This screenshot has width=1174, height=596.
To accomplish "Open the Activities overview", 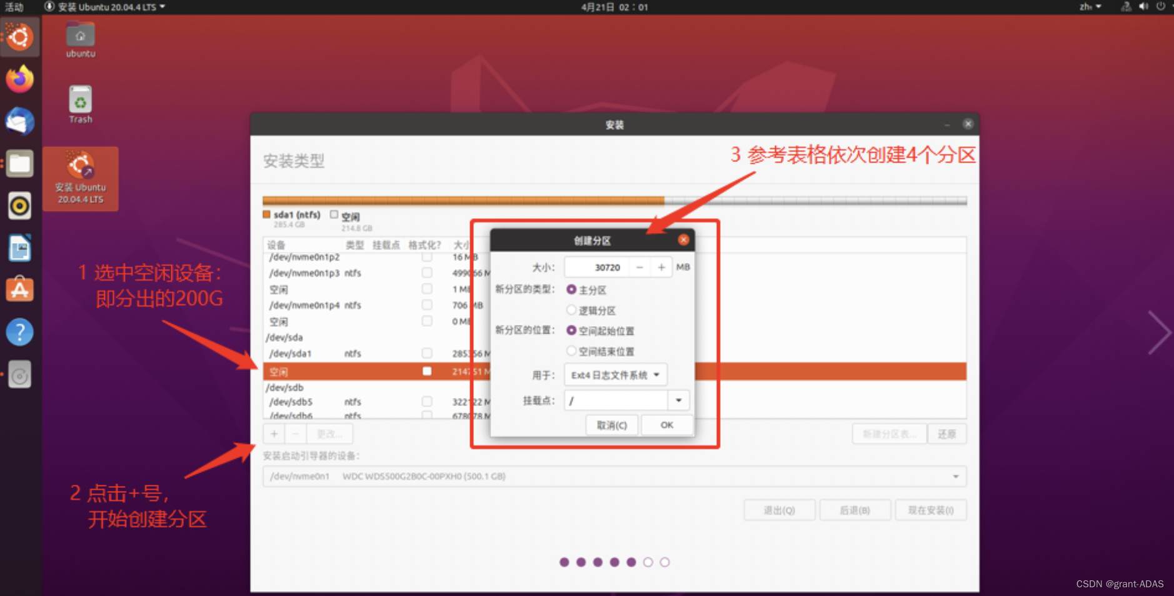I will tap(14, 7).
